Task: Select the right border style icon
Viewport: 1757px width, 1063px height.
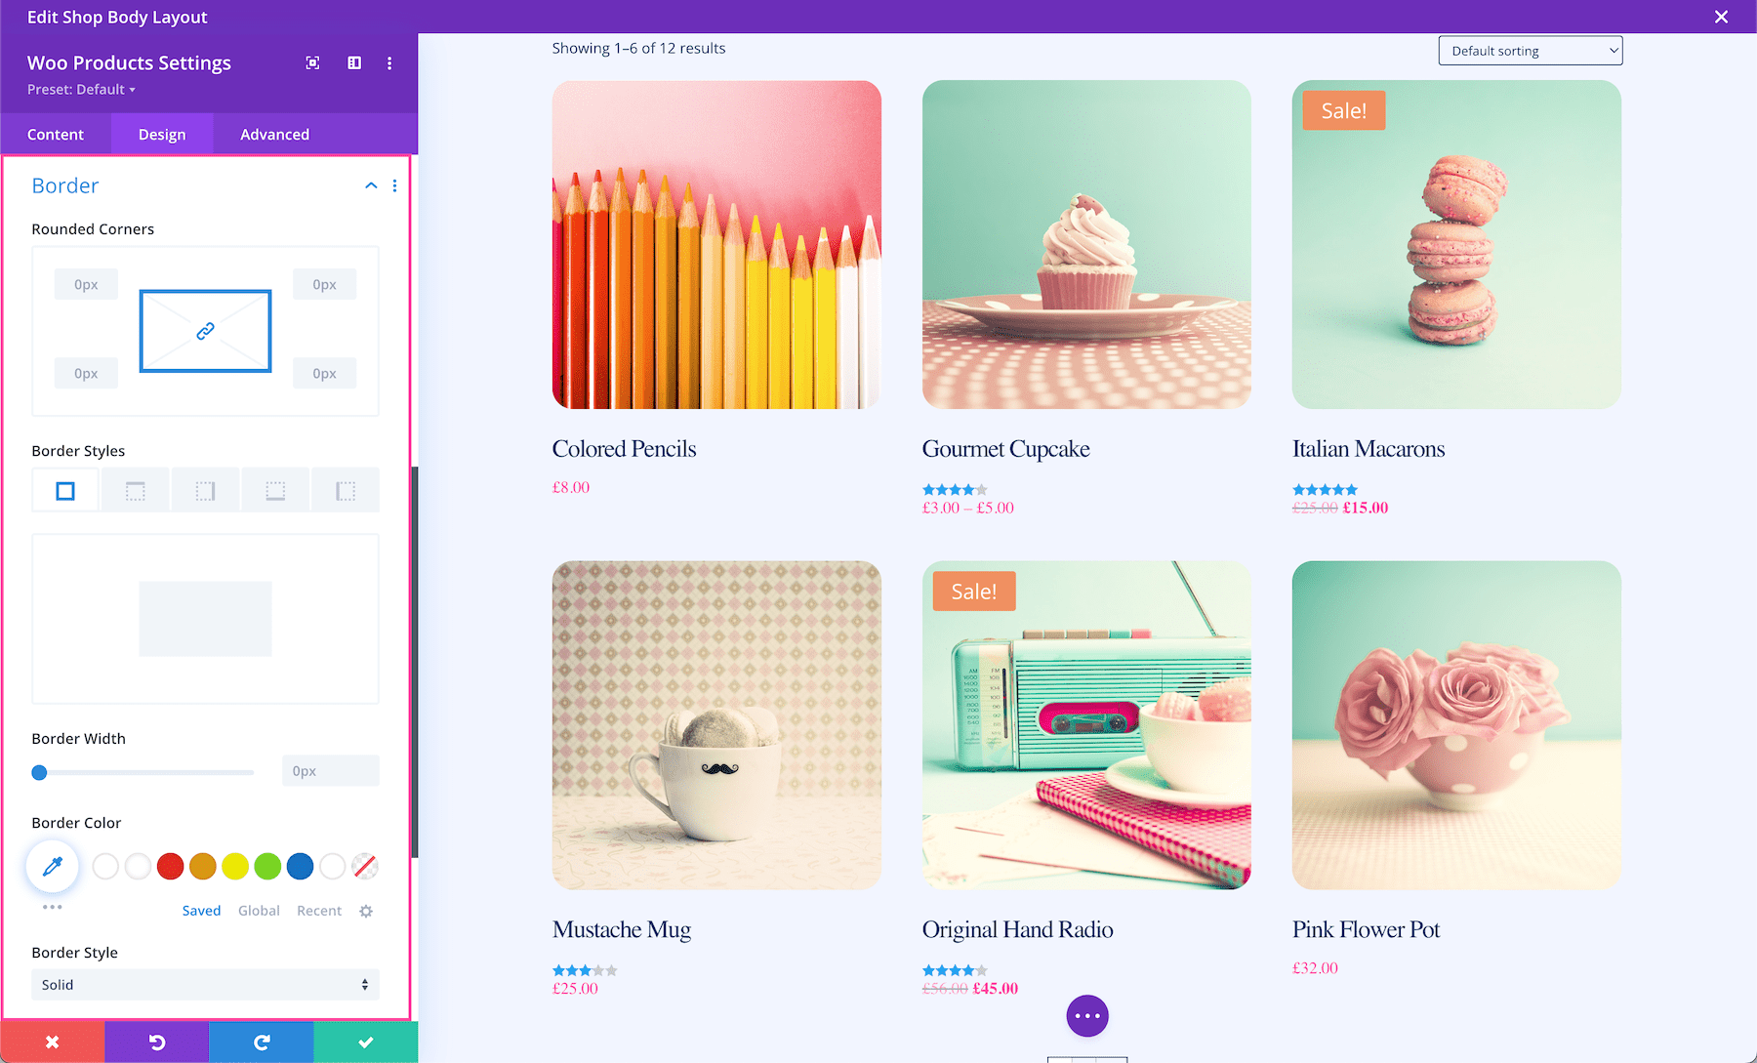Action: 205,491
